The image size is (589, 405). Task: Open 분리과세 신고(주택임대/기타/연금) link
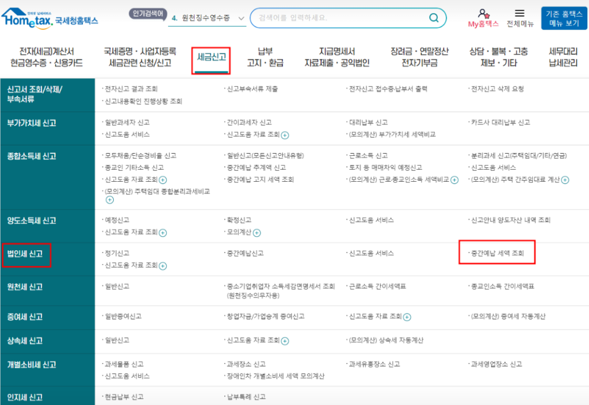tap(519, 155)
